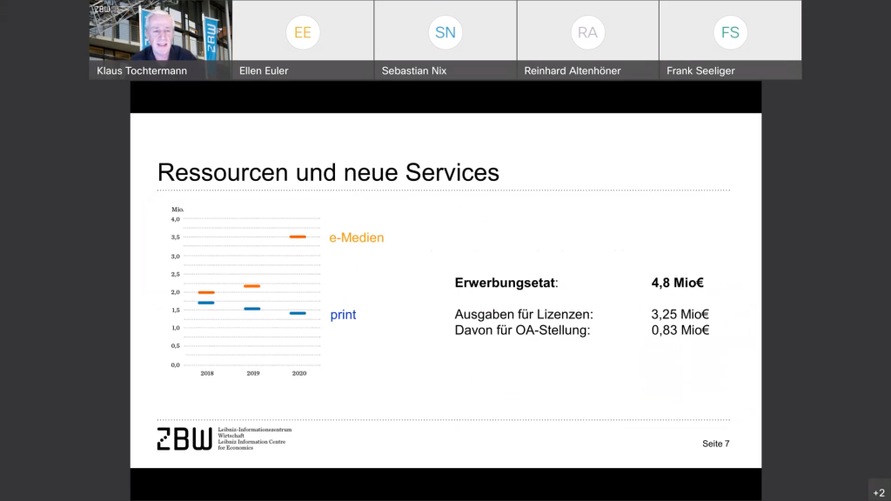Click the small ZBW watermark in Klaus's video

[101, 8]
